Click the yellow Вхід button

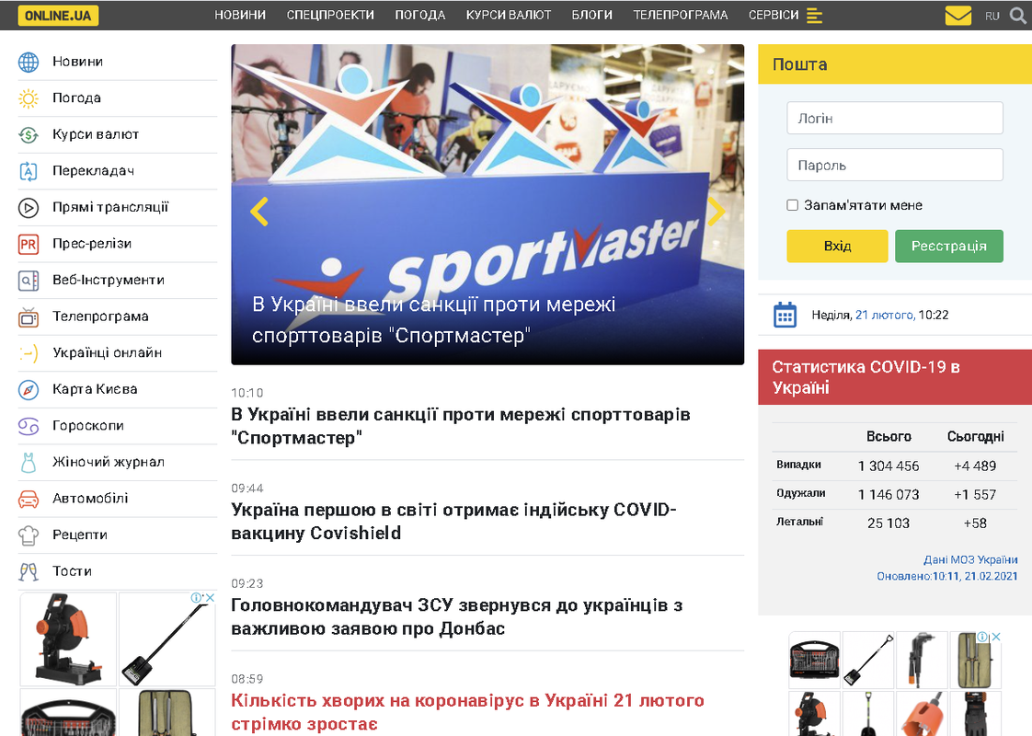(x=837, y=247)
